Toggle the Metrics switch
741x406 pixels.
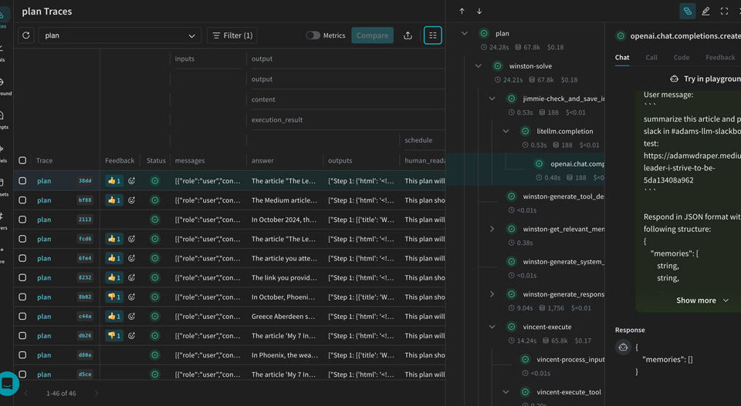point(313,35)
